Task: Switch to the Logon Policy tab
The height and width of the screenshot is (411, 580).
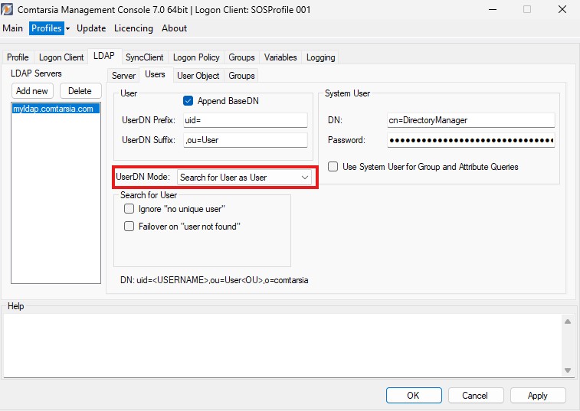Action: click(x=196, y=57)
